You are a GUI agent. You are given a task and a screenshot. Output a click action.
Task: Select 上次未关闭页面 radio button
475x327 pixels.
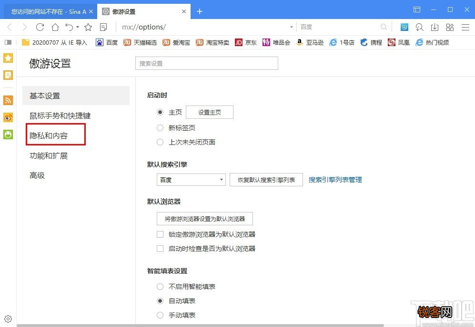(x=160, y=142)
